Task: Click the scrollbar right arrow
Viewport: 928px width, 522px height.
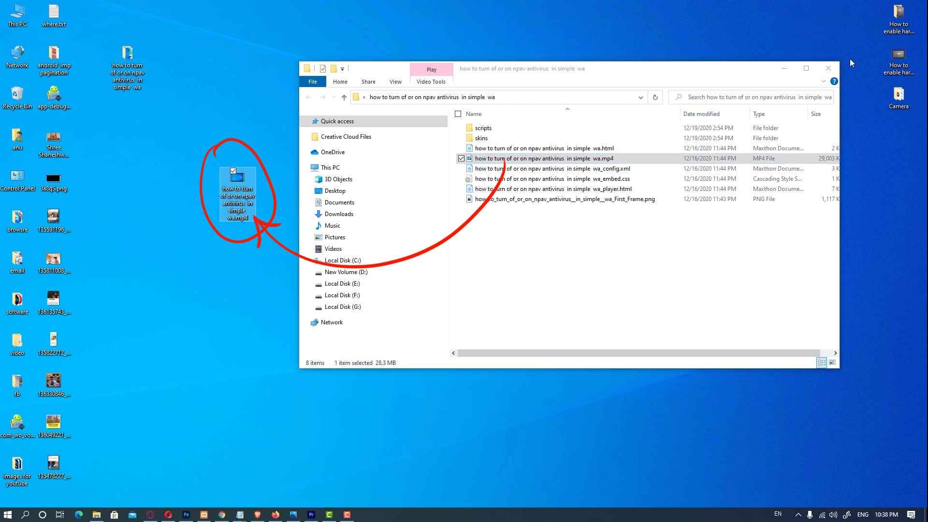Action: point(835,353)
